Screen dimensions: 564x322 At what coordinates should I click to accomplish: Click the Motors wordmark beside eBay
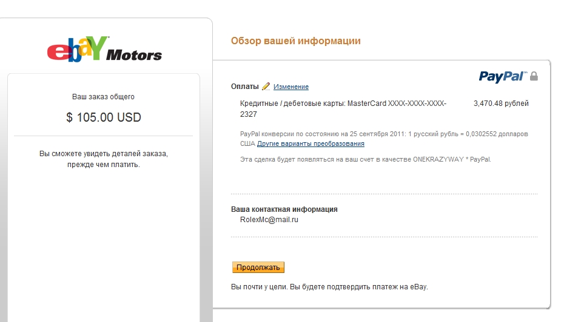[134, 56]
